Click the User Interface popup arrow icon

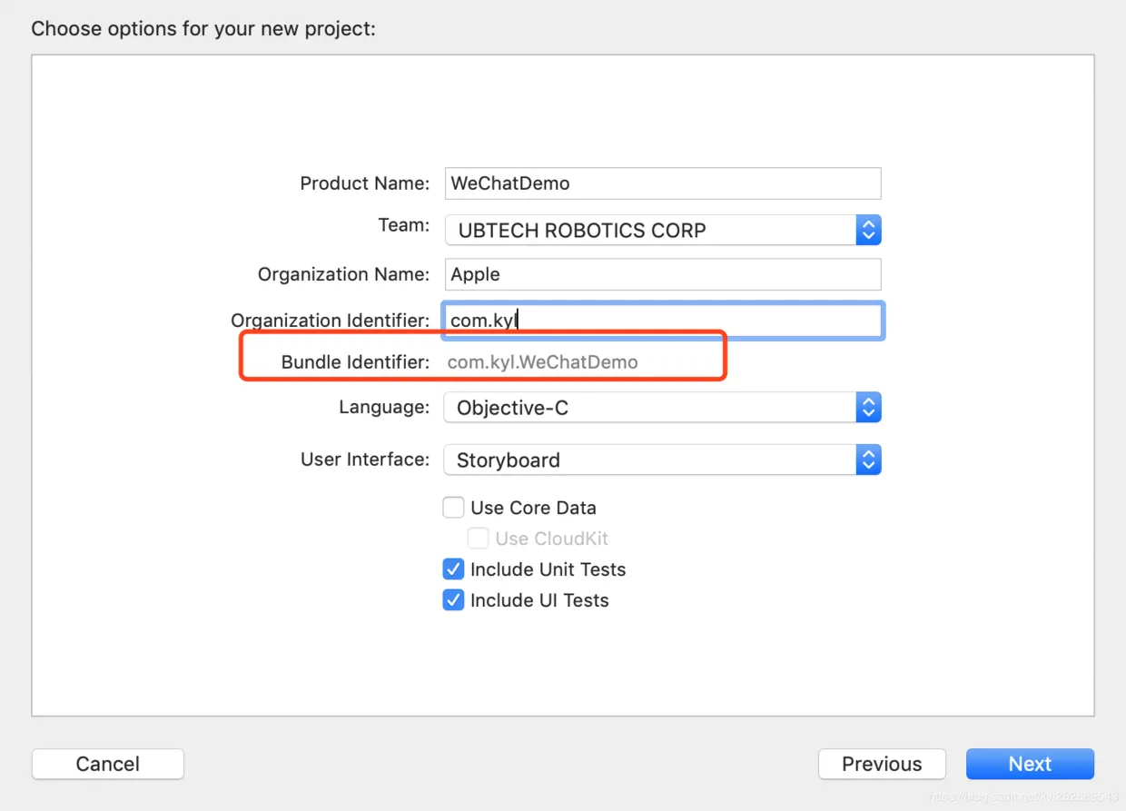click(868, 460)
